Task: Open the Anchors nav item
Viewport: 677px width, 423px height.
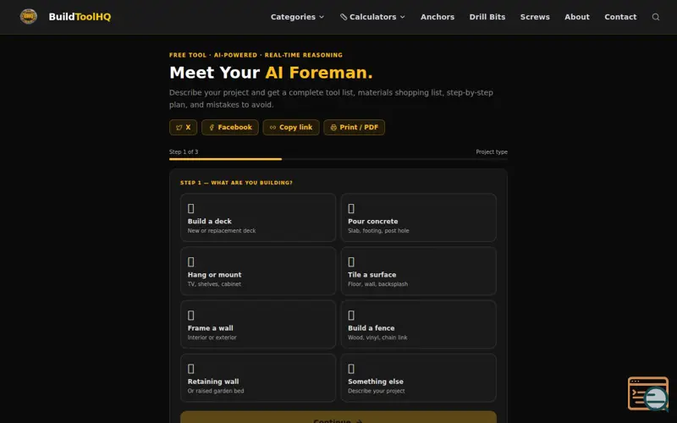Action: tap(438, 17)
